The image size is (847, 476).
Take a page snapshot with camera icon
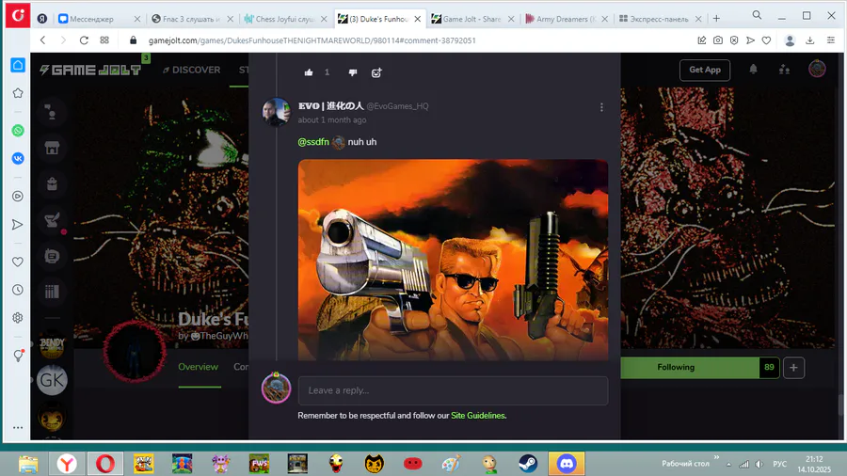(x=717, y=40)
